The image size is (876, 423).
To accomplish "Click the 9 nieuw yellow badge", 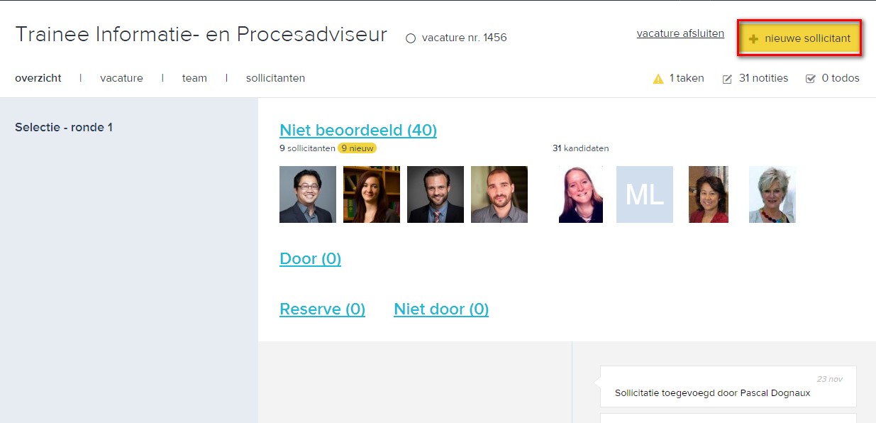I will click(357, 148).
